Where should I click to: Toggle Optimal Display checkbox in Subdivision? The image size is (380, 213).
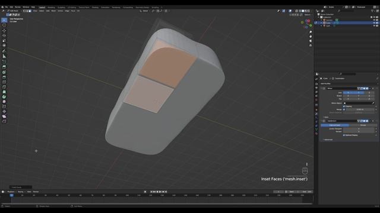[344, 135]
